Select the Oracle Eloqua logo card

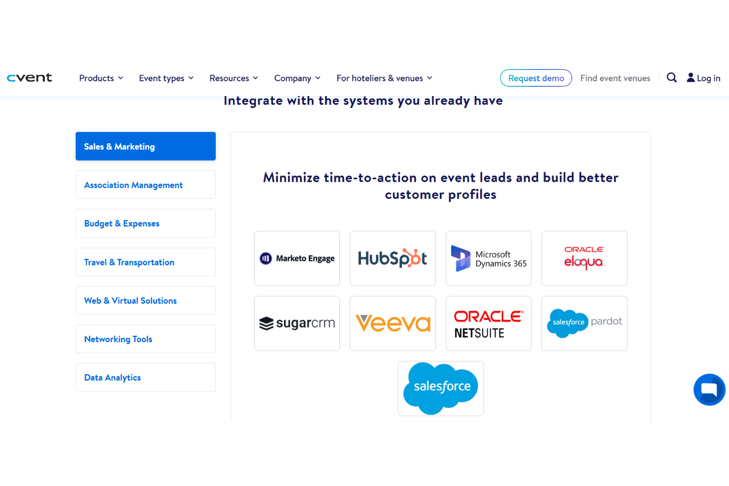584,259
